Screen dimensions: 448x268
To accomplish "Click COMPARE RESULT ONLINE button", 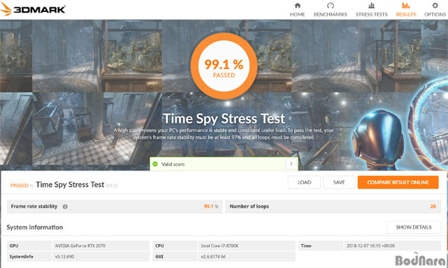I will click(398, 182).
